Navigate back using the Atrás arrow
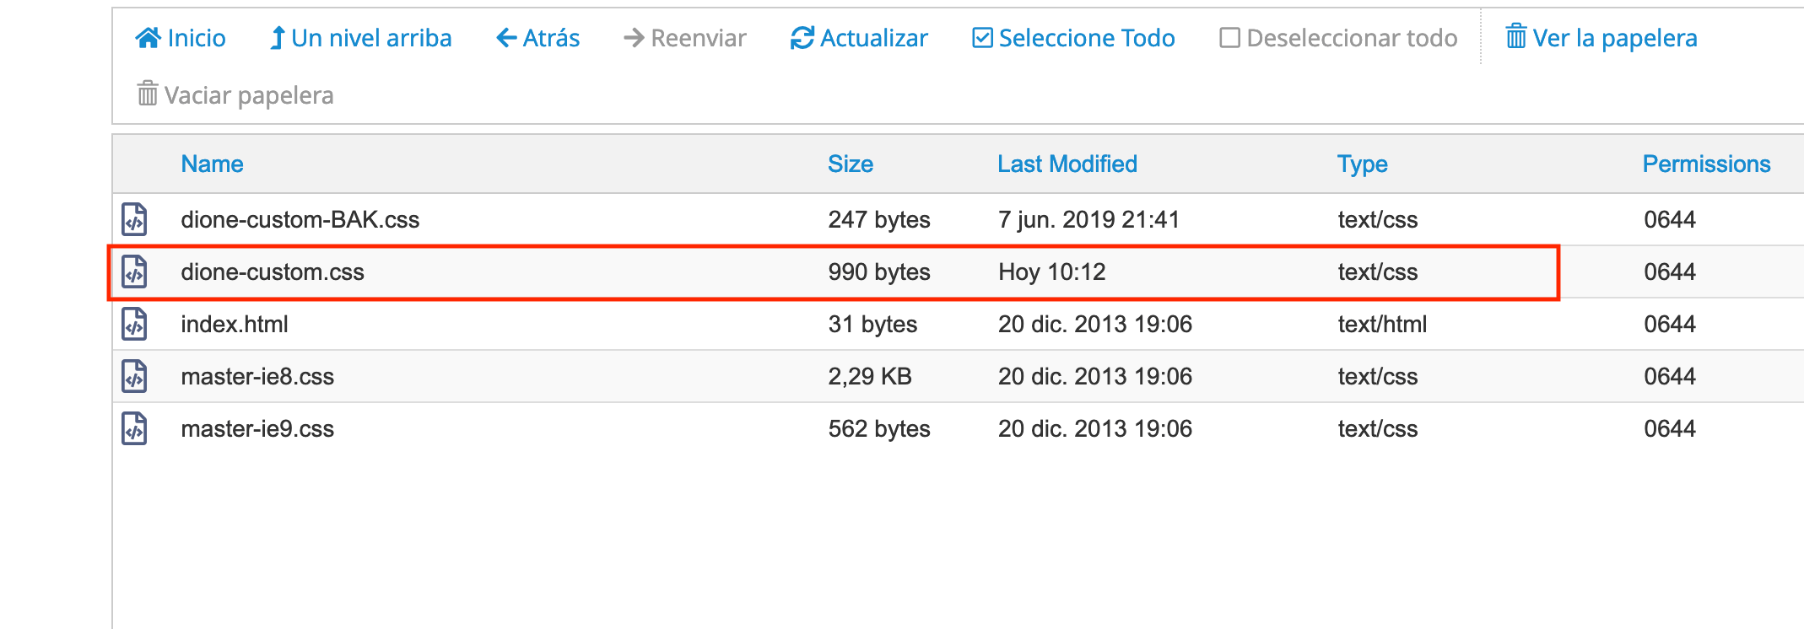The height and width of the screenshot is (629, 1804). [538, 38]
